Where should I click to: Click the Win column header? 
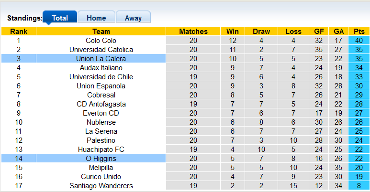(x=233, y=32)
